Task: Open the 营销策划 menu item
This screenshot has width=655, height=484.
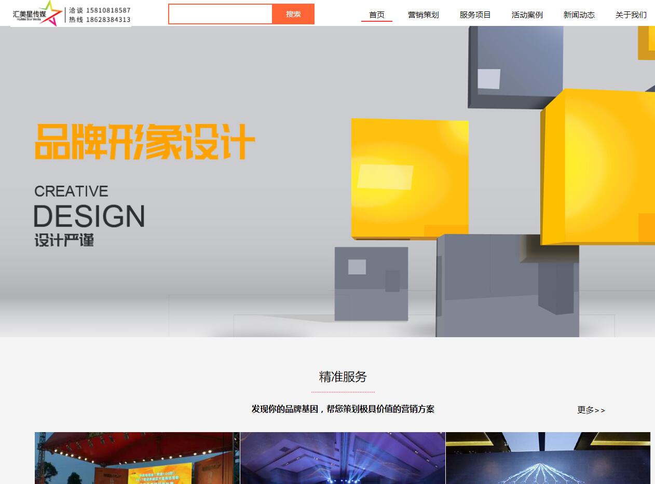Action: [x=424, y=15]
